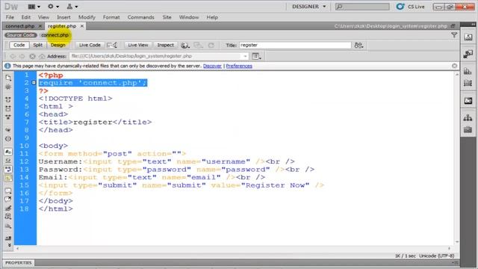Click the Stop icon in address toolbar

pos(32,56)
